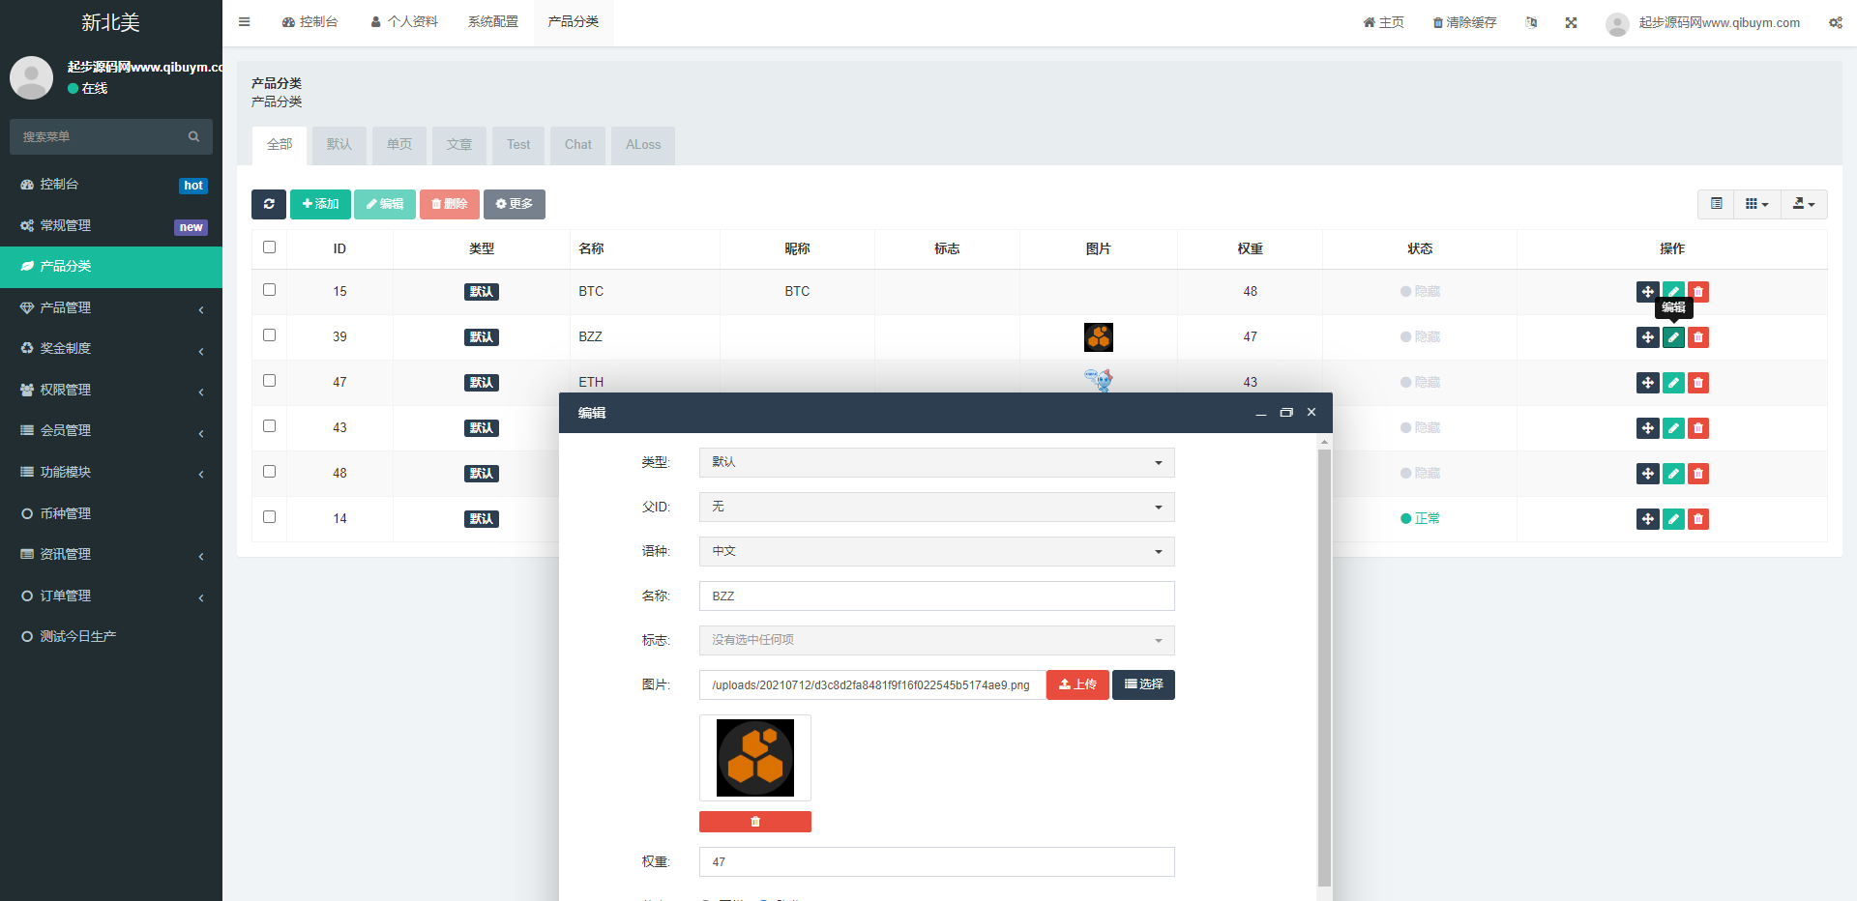Close the edit dialog
The height and width of the screenshot is (901, 1857).
[1312, 413]
